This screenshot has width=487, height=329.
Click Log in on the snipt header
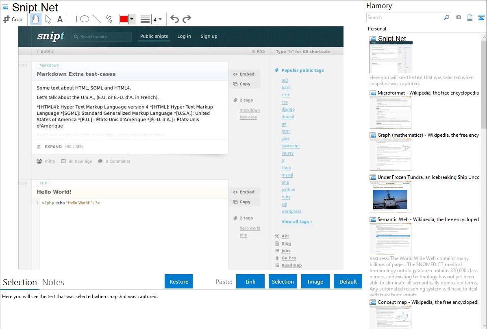coord(184,36)
